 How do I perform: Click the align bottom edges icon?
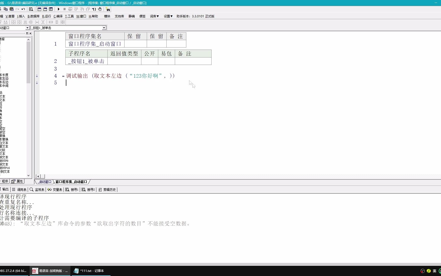pos(6,22)
